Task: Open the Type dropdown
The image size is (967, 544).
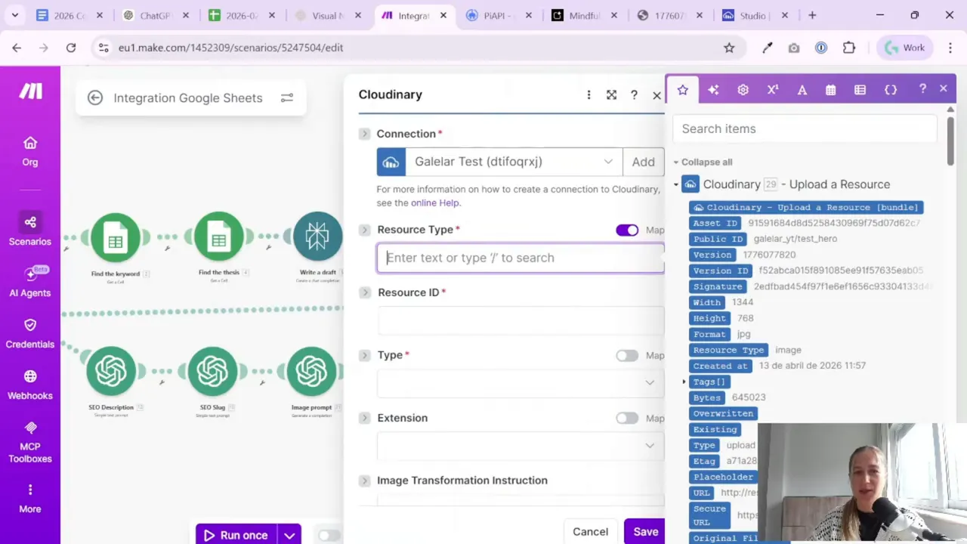Action: (521, 383)
